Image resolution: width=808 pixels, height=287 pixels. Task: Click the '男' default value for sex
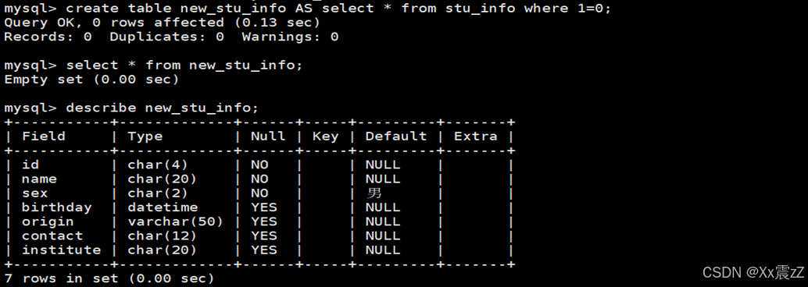tap(374, 193)
